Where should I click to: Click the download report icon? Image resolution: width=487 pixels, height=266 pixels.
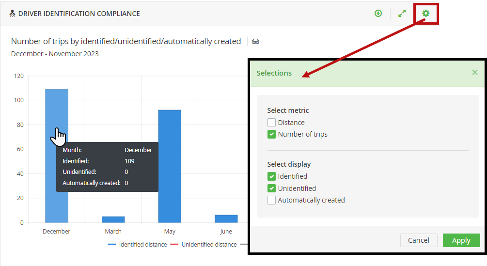point(378,14)
